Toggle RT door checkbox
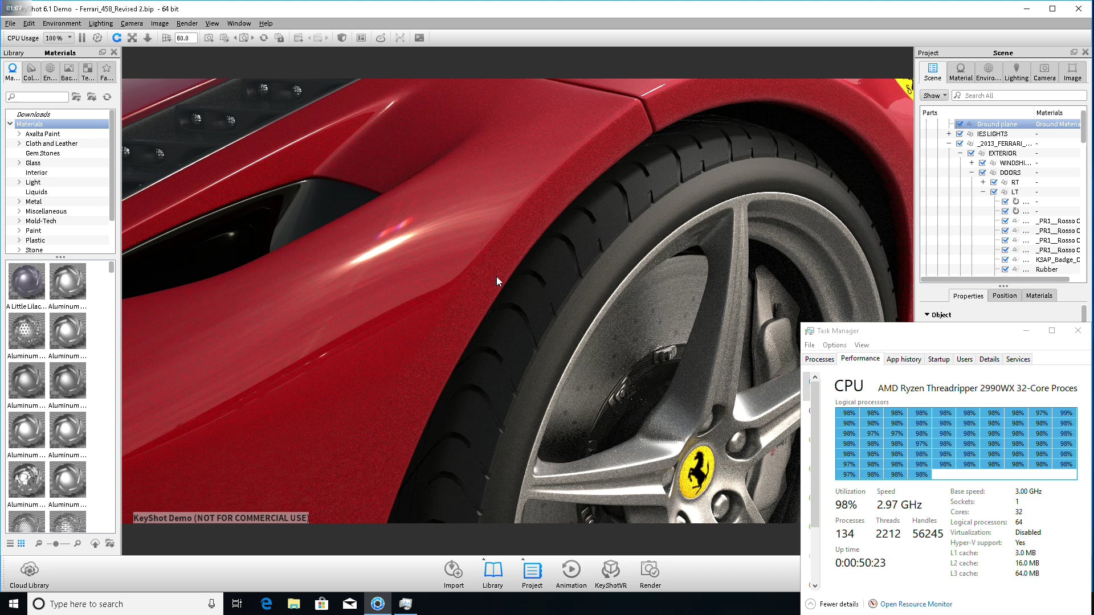 [x=994, y=182]
